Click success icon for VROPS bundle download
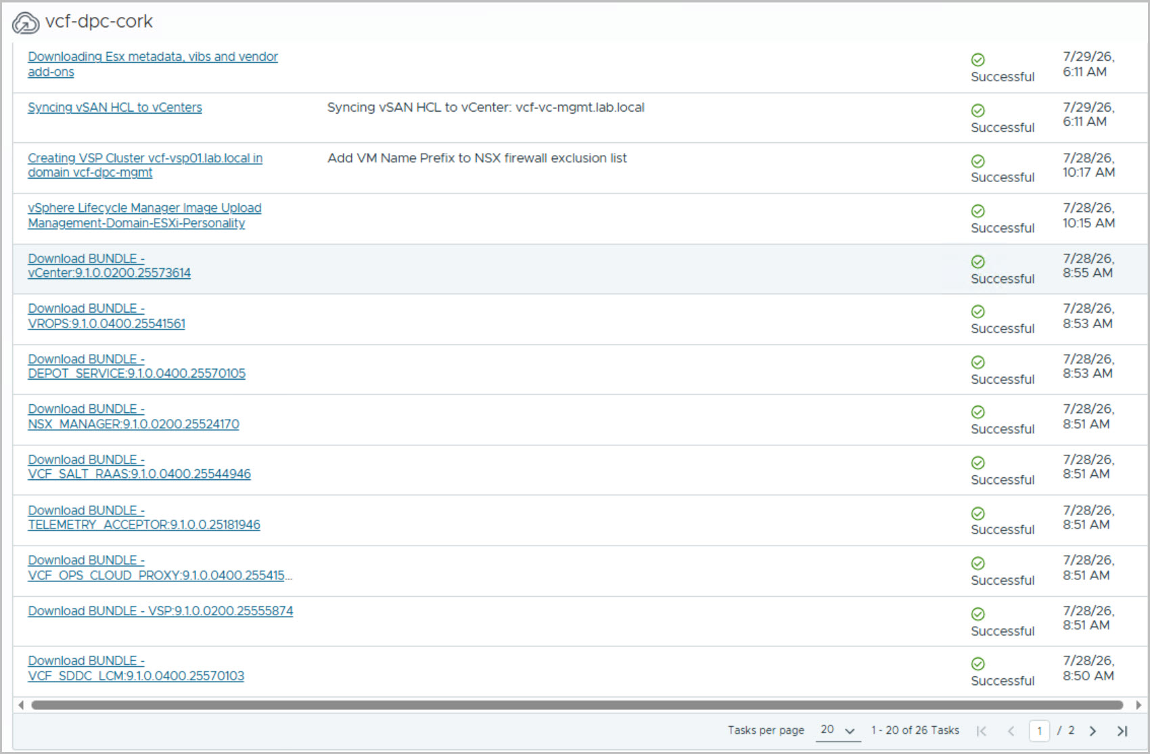 [x=977, y=311]
